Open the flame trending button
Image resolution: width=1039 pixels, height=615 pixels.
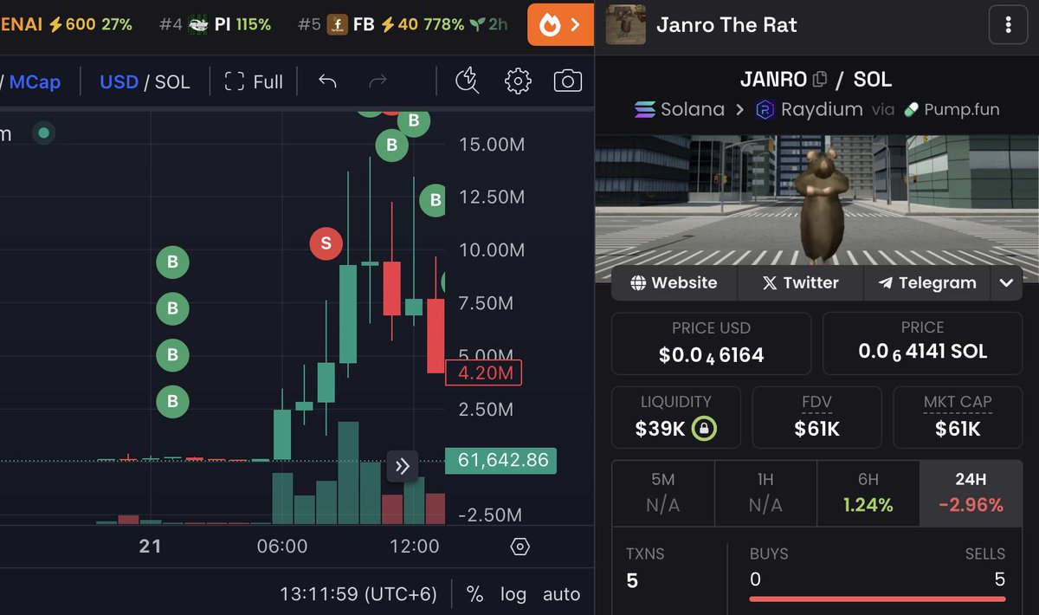[x=560, y=24]
